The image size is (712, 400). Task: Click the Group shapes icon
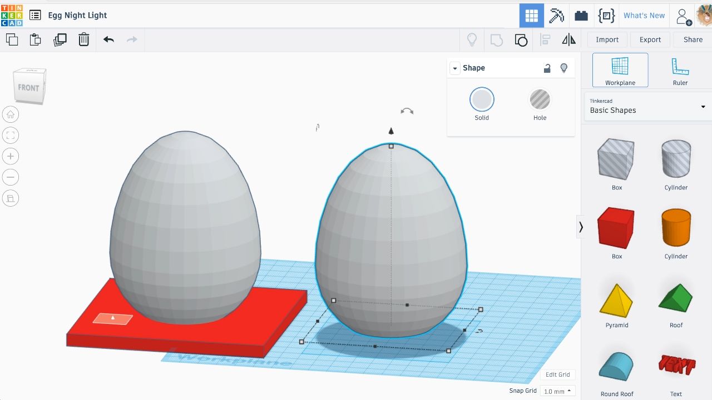click(496, 39)
